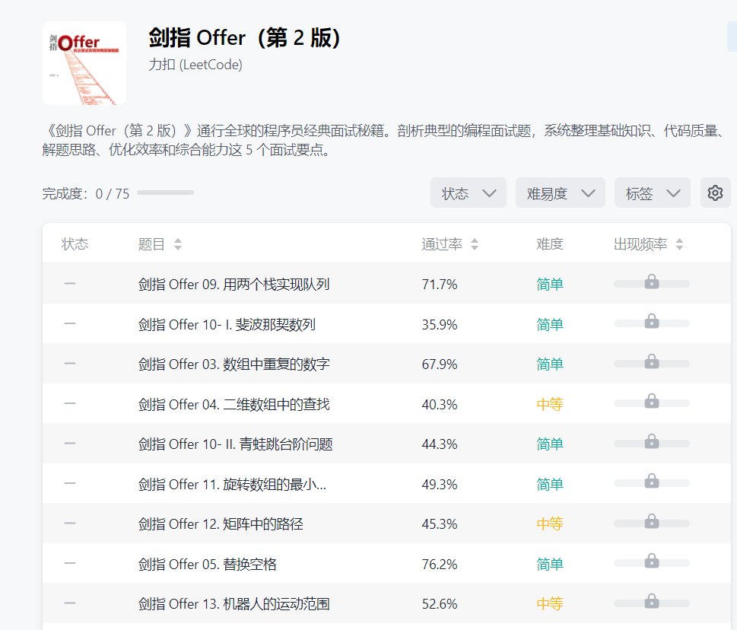Viewport: 737px width, 630px height.
Task: Click status dash icon for Offer 04 row
Action: click(70, 403)
